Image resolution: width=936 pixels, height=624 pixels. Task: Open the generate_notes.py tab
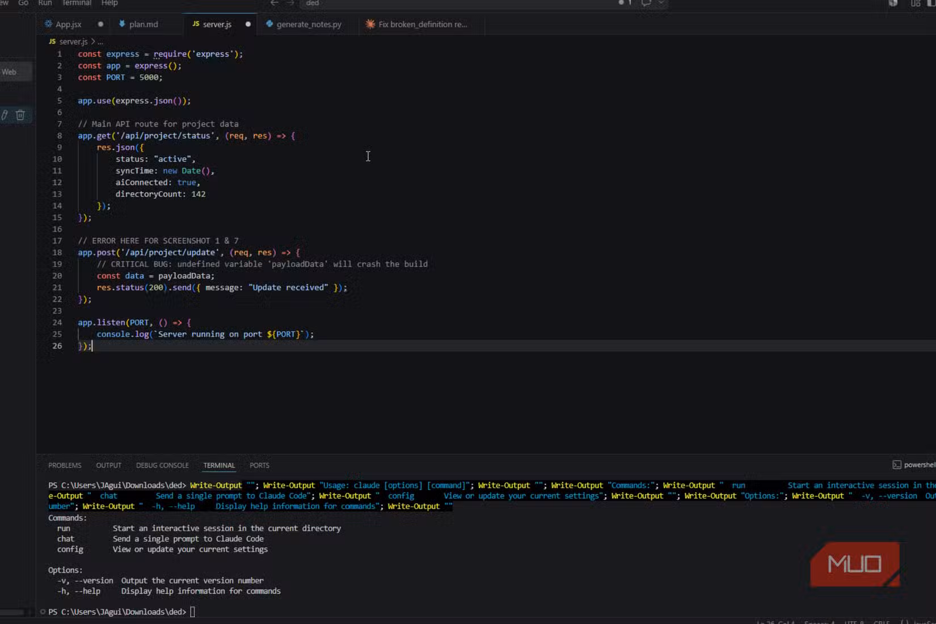pos(309,24)
